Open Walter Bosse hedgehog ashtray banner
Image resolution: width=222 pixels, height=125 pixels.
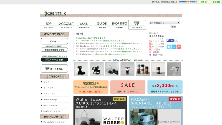[x=100, y=110]
